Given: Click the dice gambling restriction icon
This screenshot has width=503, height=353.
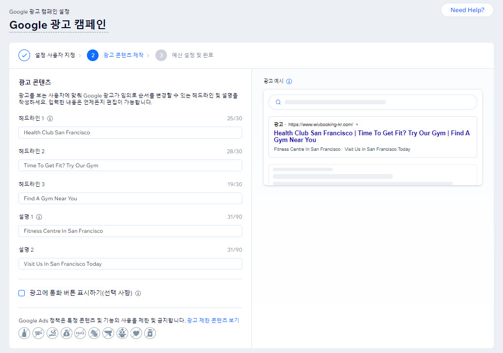Looking at the screenshot, I should point(94,333).
